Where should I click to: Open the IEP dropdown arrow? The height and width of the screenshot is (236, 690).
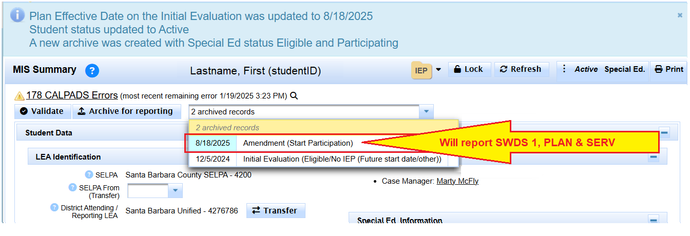(438, 70)
